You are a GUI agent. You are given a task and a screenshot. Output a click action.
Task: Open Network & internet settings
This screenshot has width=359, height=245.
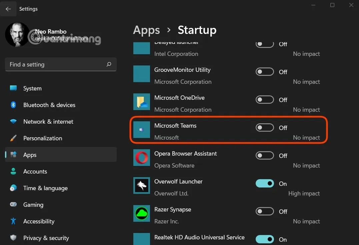click(x=61, y=121)
